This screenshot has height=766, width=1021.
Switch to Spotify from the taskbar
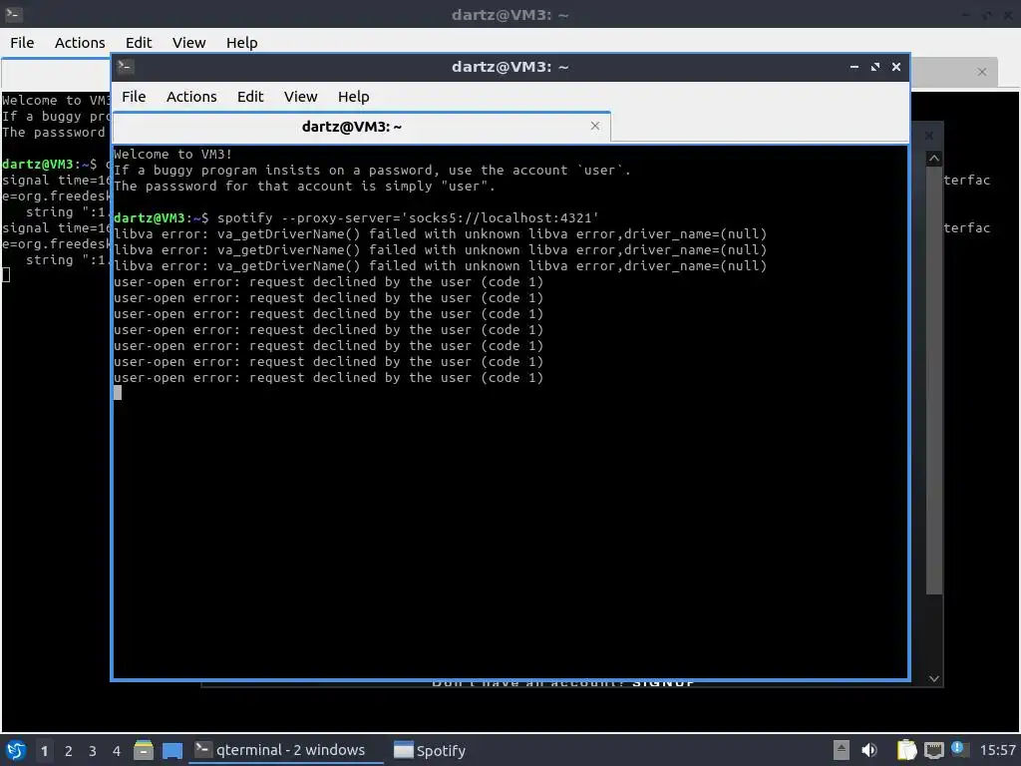(430, 750)
